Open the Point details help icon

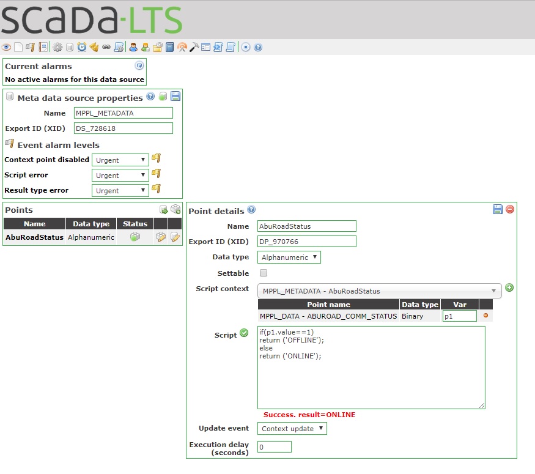click(251, 210)
